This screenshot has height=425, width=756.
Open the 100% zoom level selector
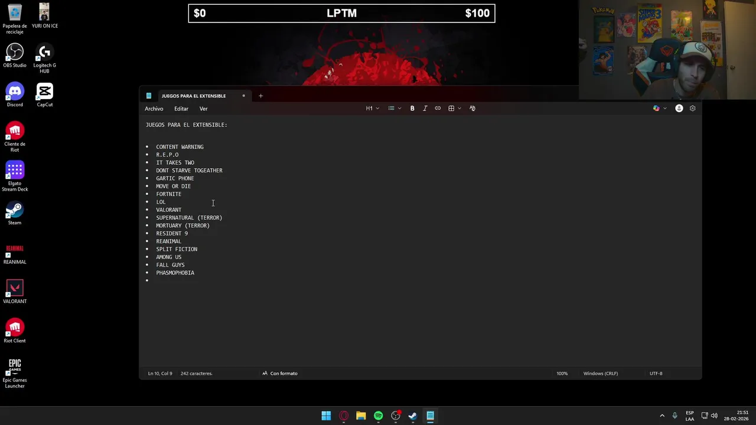562,374
